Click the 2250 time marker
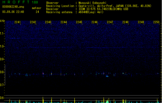Viewport: 162px width, 103px height. coord(156,22)
